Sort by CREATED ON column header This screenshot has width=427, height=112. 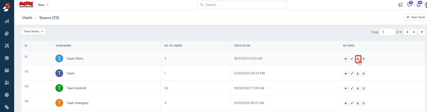(x=242, y=46)
